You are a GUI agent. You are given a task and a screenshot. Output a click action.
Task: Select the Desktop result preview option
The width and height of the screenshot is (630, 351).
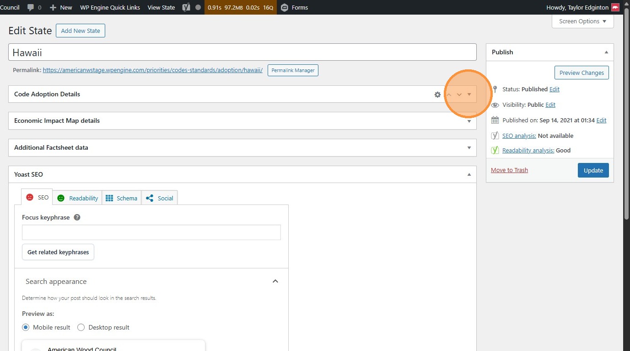click(x=81, y=327)
